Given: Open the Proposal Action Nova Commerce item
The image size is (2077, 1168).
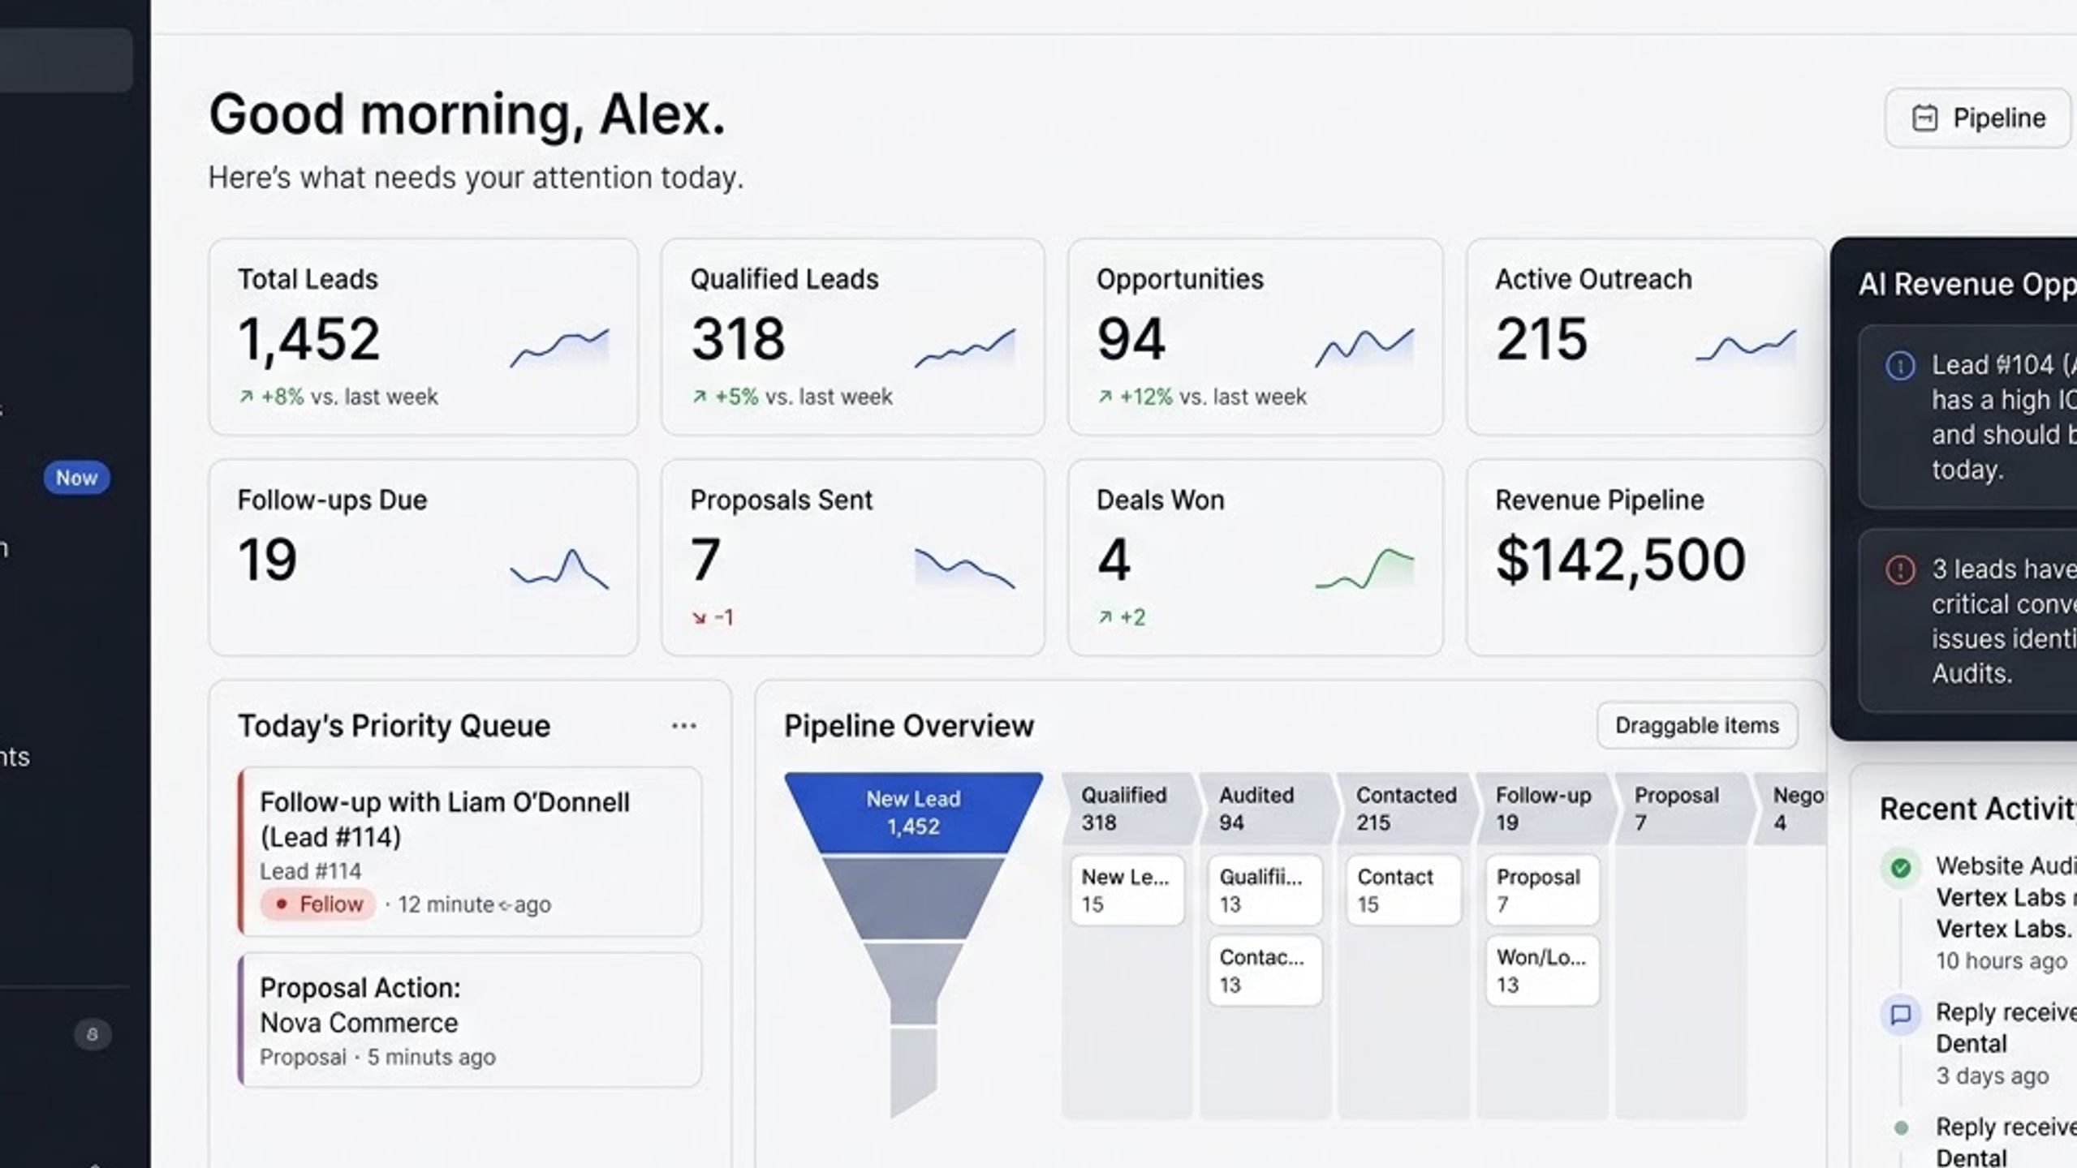Looking at the screenshot, I should click(470, 1020).
